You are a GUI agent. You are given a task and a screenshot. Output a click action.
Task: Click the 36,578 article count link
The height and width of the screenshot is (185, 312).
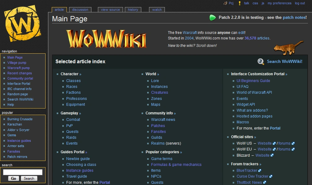click(x=250, y=38)
